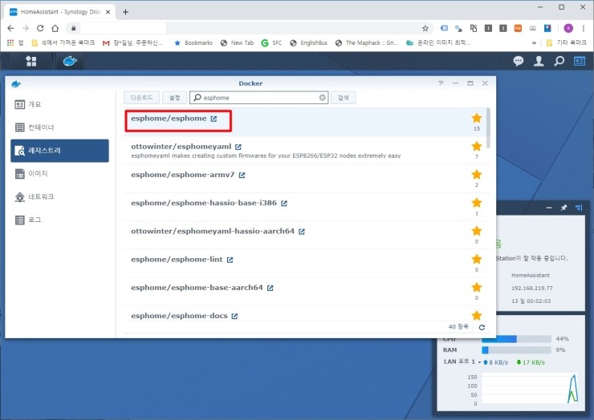Click the star icon of esphome/esphome
Image resolution: width=594 pixels, height=420 pixels.
pyautogui.click(x=477, y=118)
